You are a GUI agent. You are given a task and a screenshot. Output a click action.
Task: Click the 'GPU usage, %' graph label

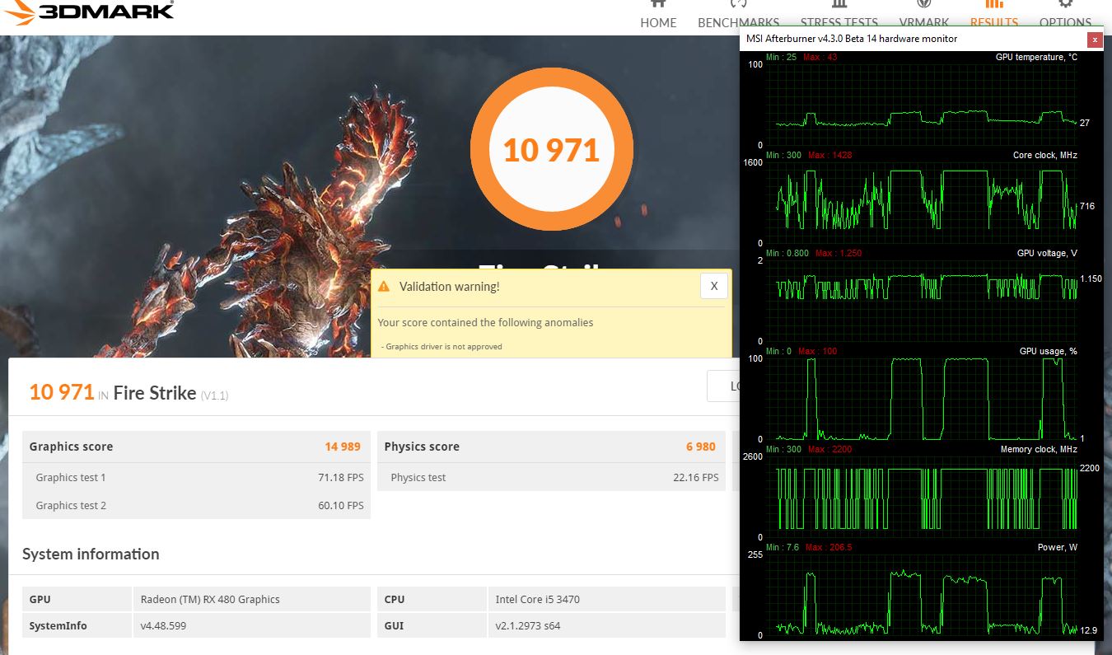pos(1049,351)
